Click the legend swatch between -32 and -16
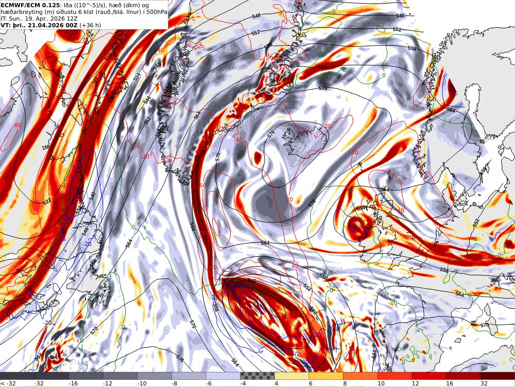Viewport: 515px width, 387px height. tap(51, 376)
